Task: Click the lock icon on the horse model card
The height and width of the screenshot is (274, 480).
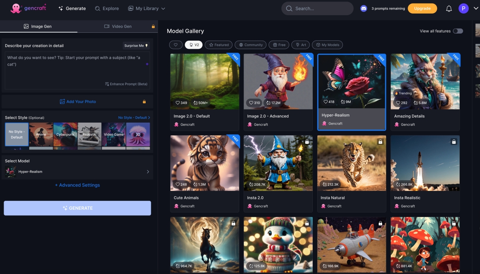Action: click(233, 223)
